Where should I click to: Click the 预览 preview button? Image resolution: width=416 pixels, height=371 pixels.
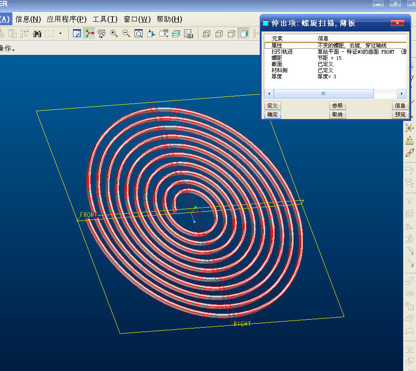400,115
